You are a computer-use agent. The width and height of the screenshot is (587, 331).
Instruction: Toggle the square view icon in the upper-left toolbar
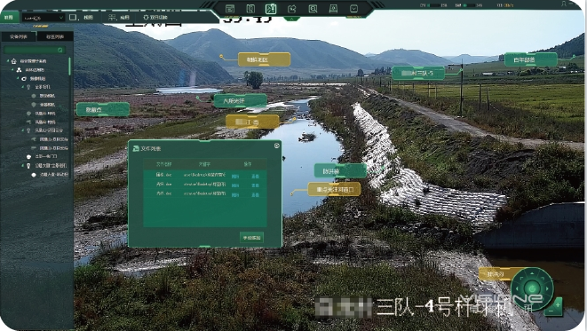[73, 17]
